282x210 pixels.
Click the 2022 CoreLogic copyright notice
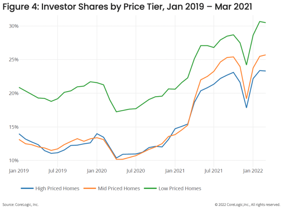pos(247,205)
